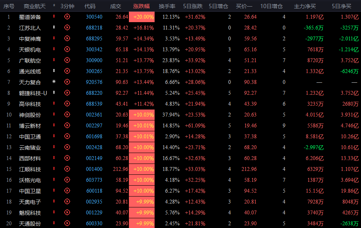
Task: Click the white arrow marker beside 江苏北人
Action: coord(54,28)
